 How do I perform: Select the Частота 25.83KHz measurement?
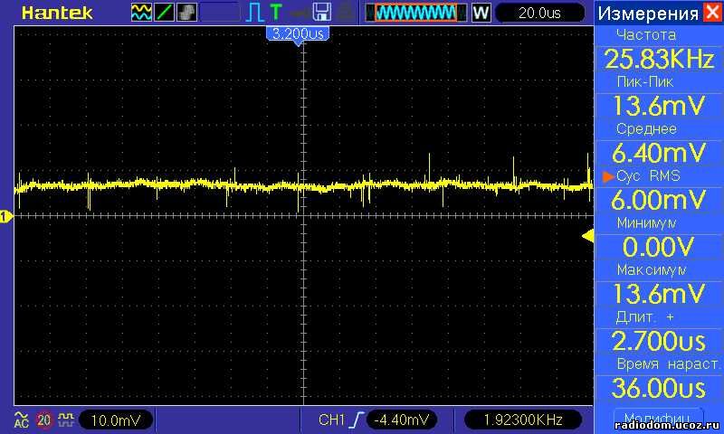point(659,50)
